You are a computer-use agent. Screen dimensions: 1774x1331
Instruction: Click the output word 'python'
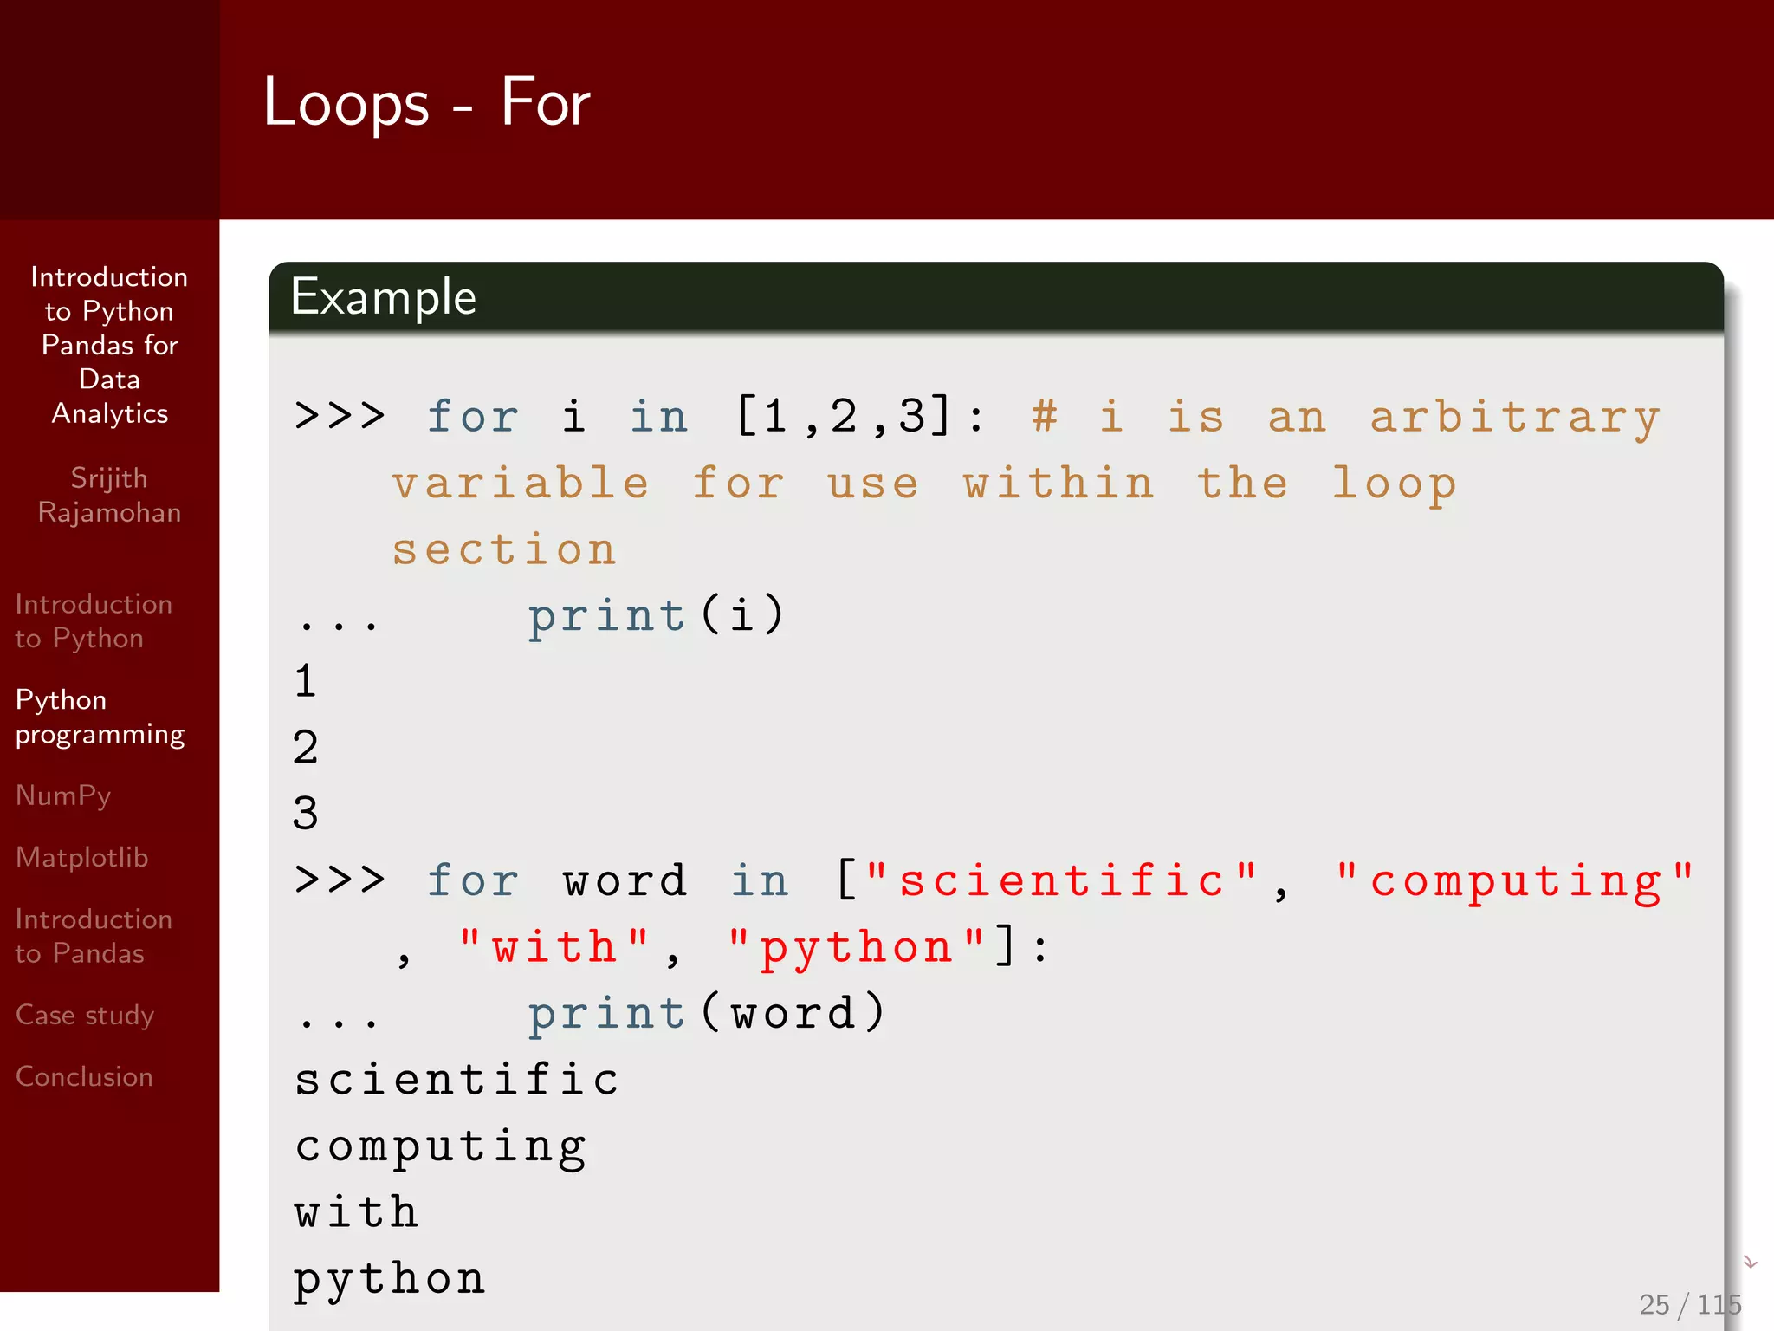(x=389, y=1280)
